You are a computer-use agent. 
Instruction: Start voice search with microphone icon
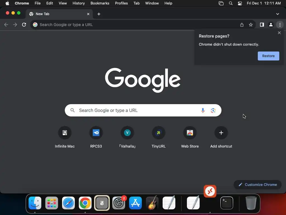203,110
